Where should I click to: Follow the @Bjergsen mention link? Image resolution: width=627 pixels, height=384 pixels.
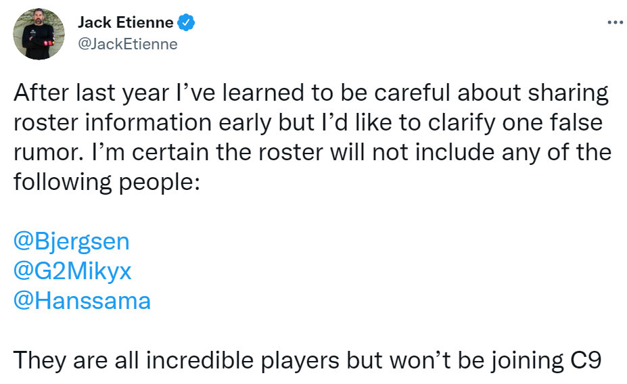coord(72,242)
